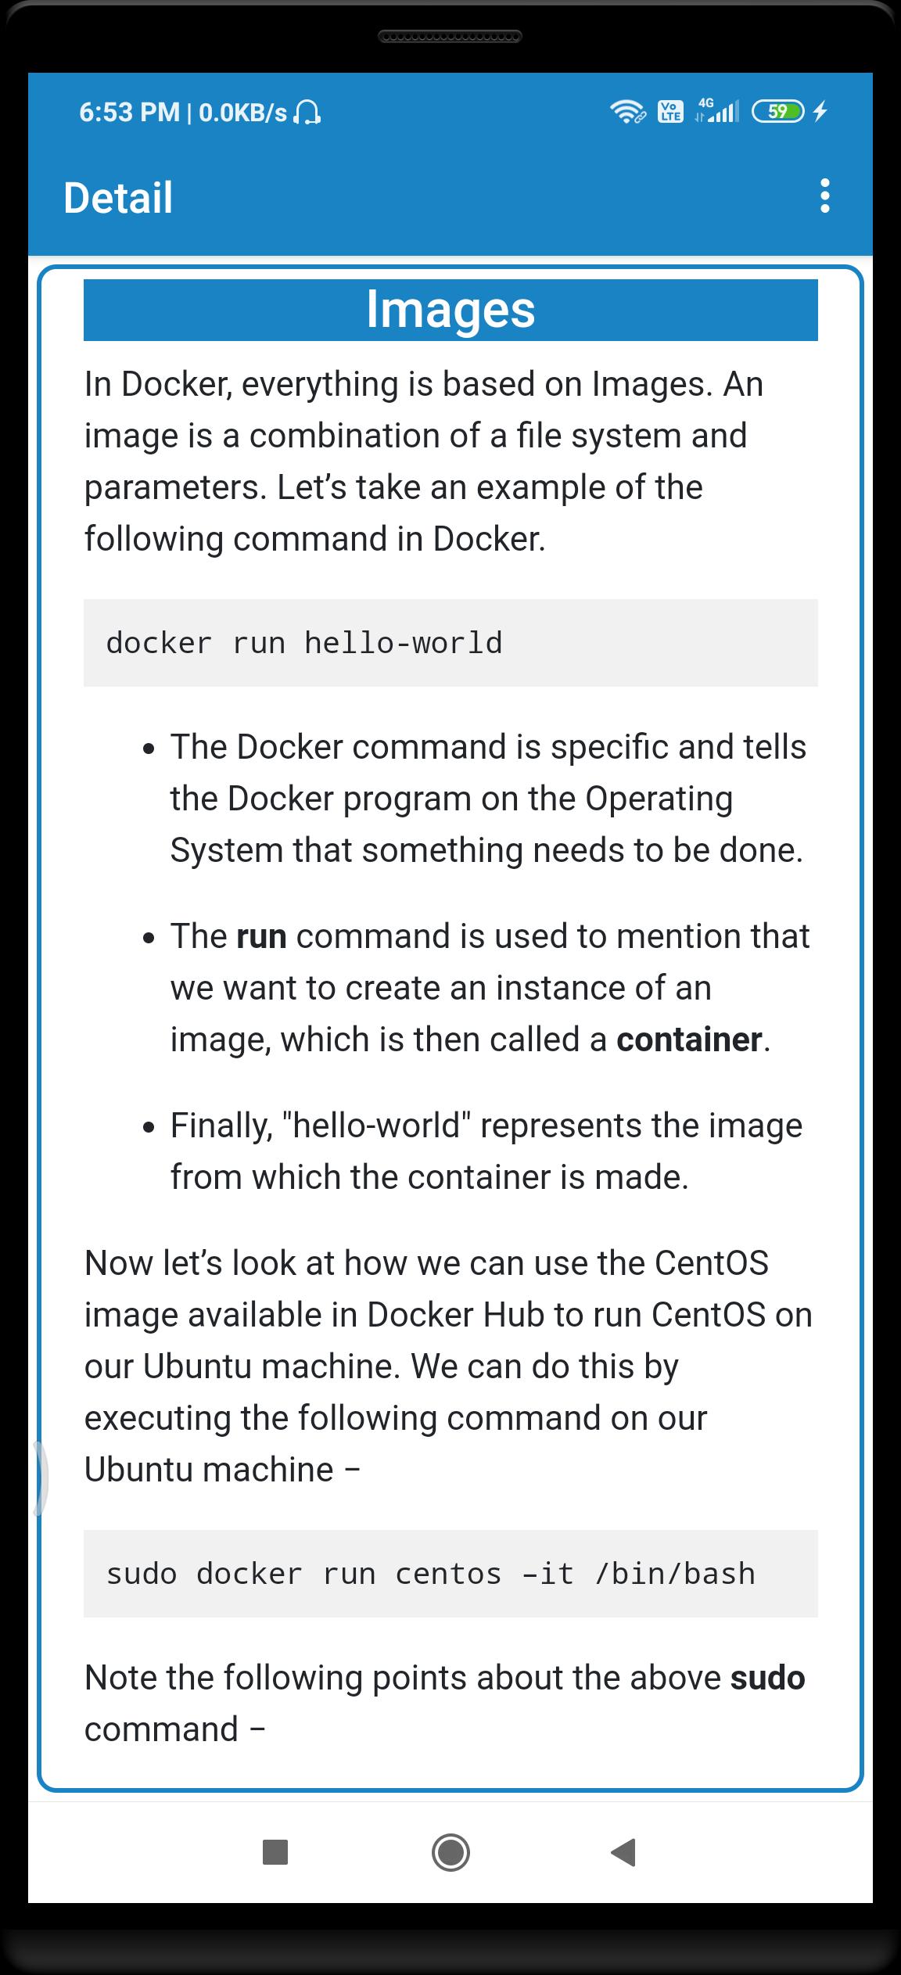Screen dimensions: 901x1975
Task: Open the three-dot overflow menu
Action: pos(824,196)
